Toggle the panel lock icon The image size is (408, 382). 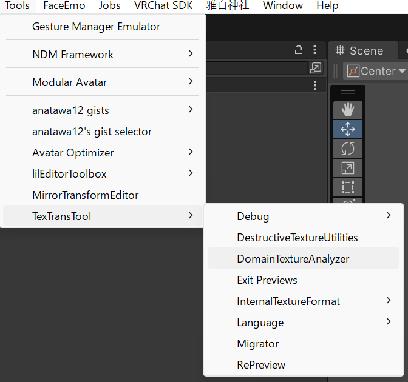(299, 49)
